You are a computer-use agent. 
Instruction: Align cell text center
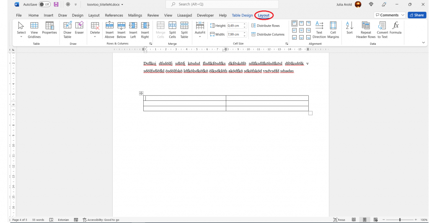(301, 31)
